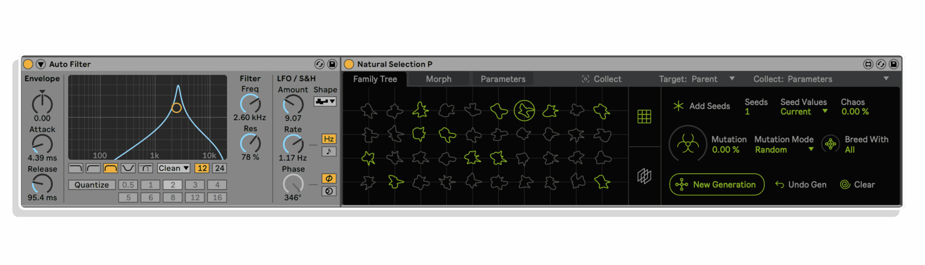Open the LFO Shape dropdown

pos(325,101)
